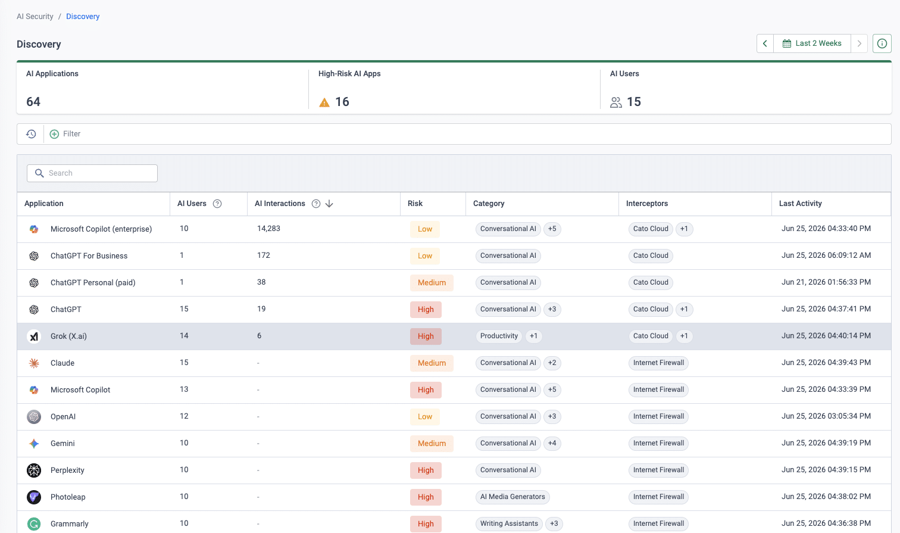Click the filter history clock icon
This screenshot has width=900, height=533.
tap(31, 134)
